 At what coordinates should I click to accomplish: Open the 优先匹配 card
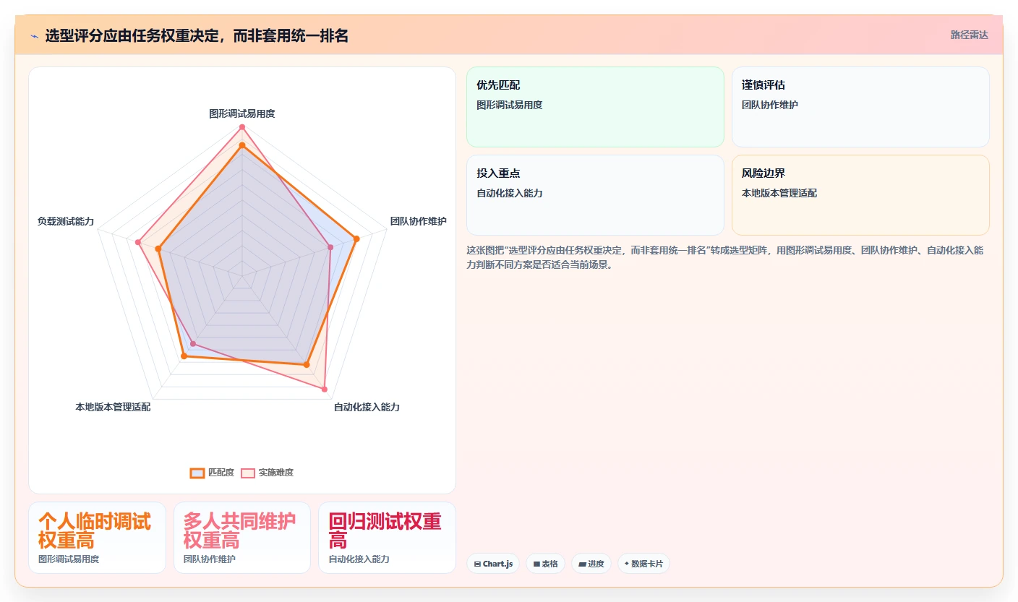click(595, 107)
